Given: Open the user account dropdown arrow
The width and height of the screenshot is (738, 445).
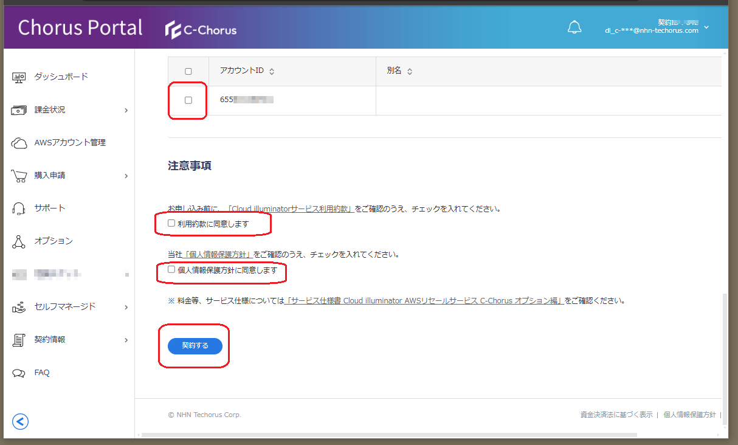Looking at the screenshot, I should 706,27.
